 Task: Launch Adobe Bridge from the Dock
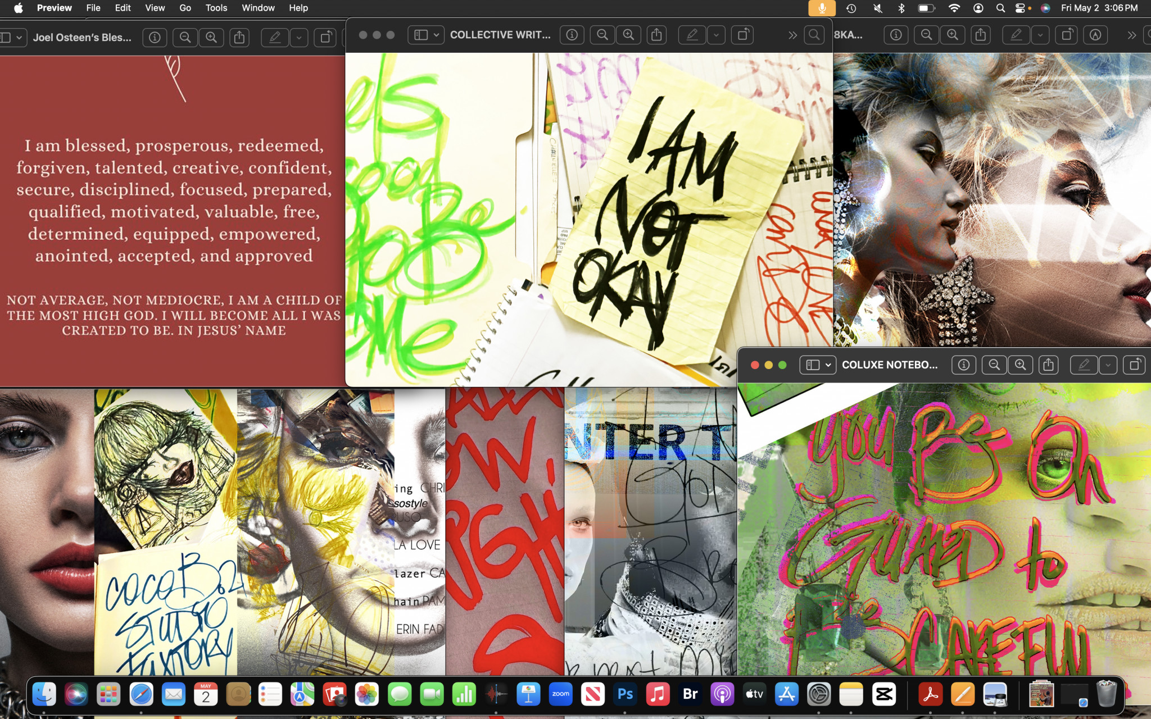[x=690, y=695]
